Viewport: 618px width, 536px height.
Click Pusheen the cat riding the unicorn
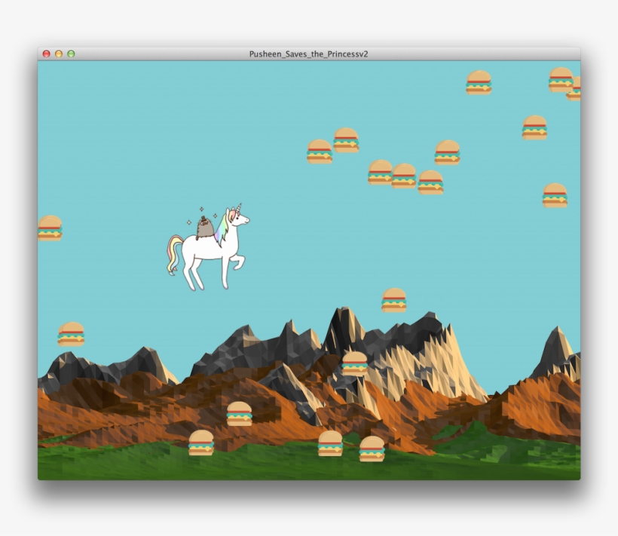(205, 227)
